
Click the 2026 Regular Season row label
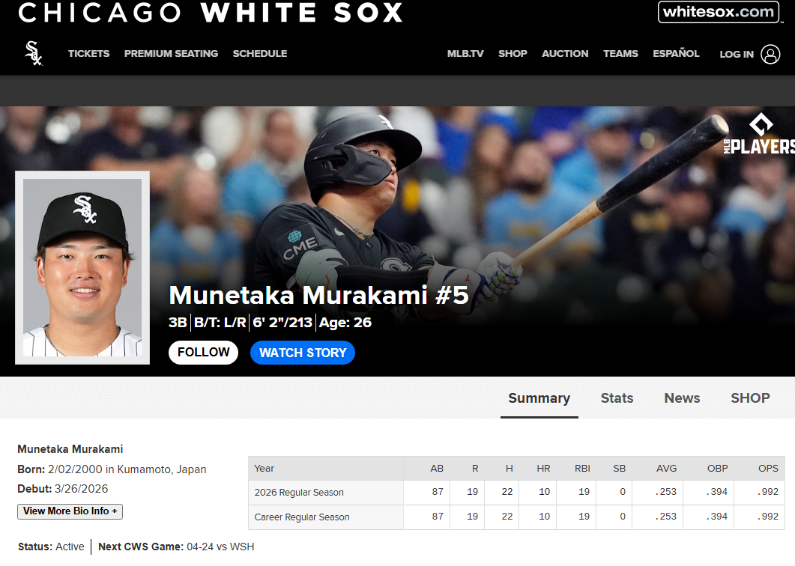[299, 493]
